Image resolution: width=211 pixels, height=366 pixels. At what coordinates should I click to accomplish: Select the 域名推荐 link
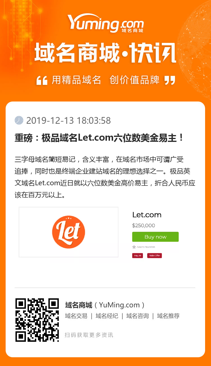[x=168, y=316]
